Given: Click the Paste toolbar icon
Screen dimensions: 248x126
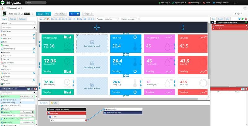Looking at the screenshot, I should (x=48, y=19).
